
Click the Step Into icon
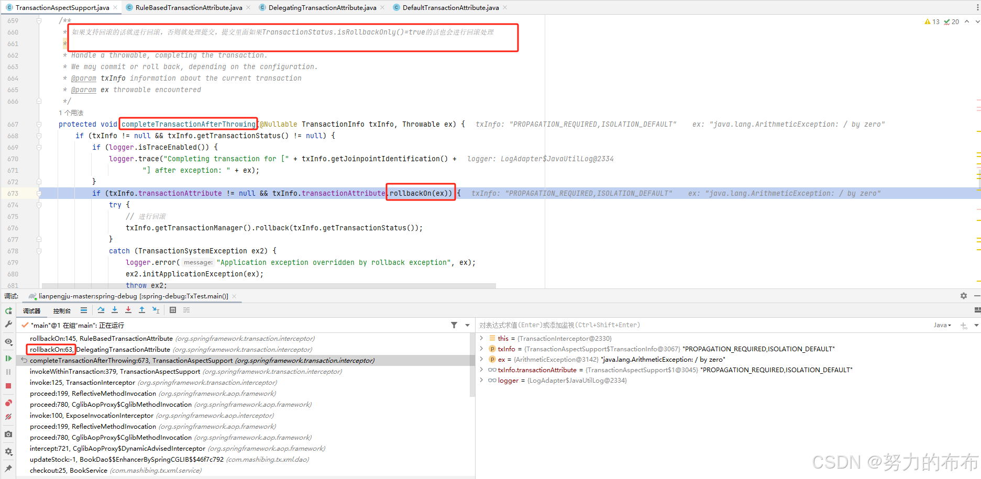coord(115,310)
